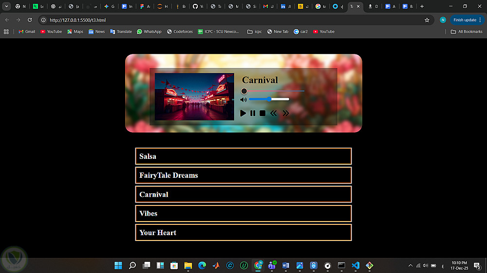Open Microsoft Teams from the taskbar
Image resolution: width=487 pixels, height=273 pixels.
point(272,265)
